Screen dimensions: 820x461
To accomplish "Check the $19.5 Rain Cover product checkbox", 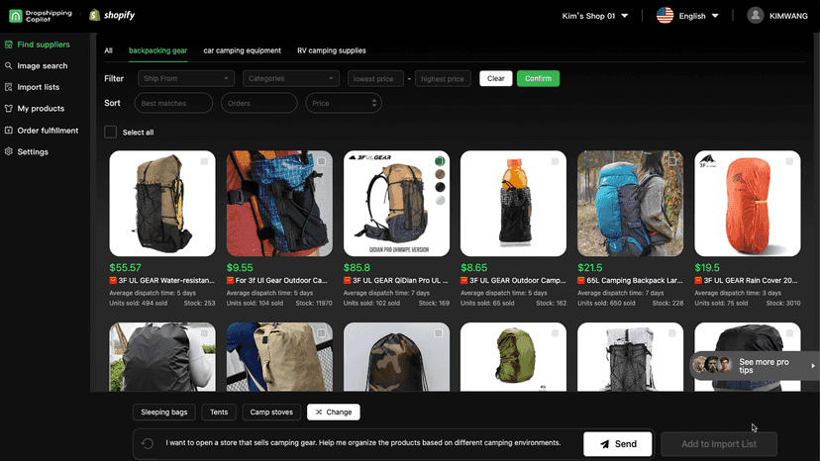I will click(789, 161).
